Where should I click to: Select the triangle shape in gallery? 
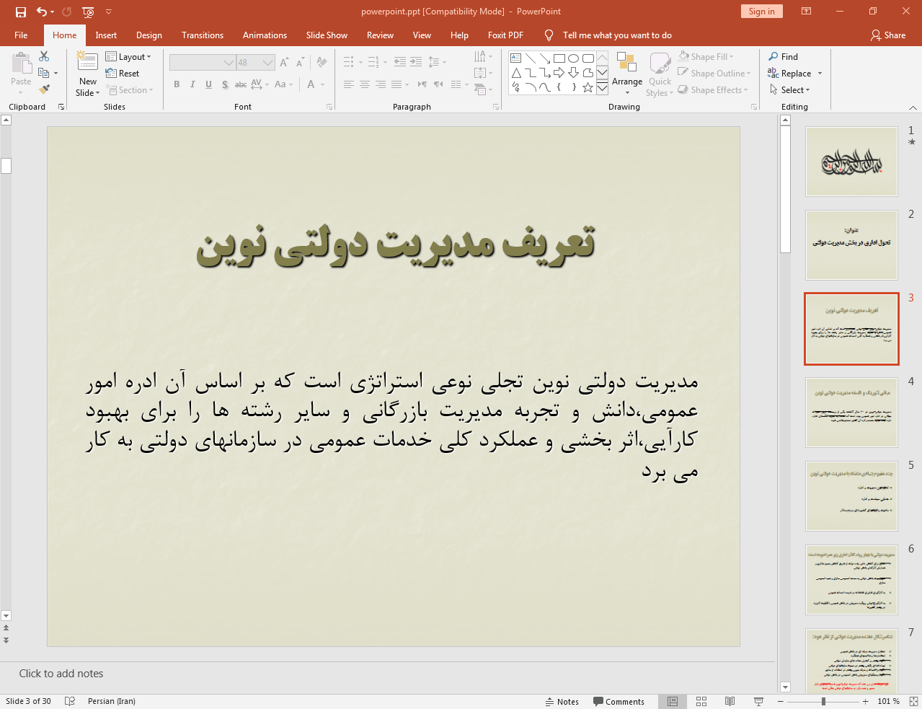pos(516,73)
